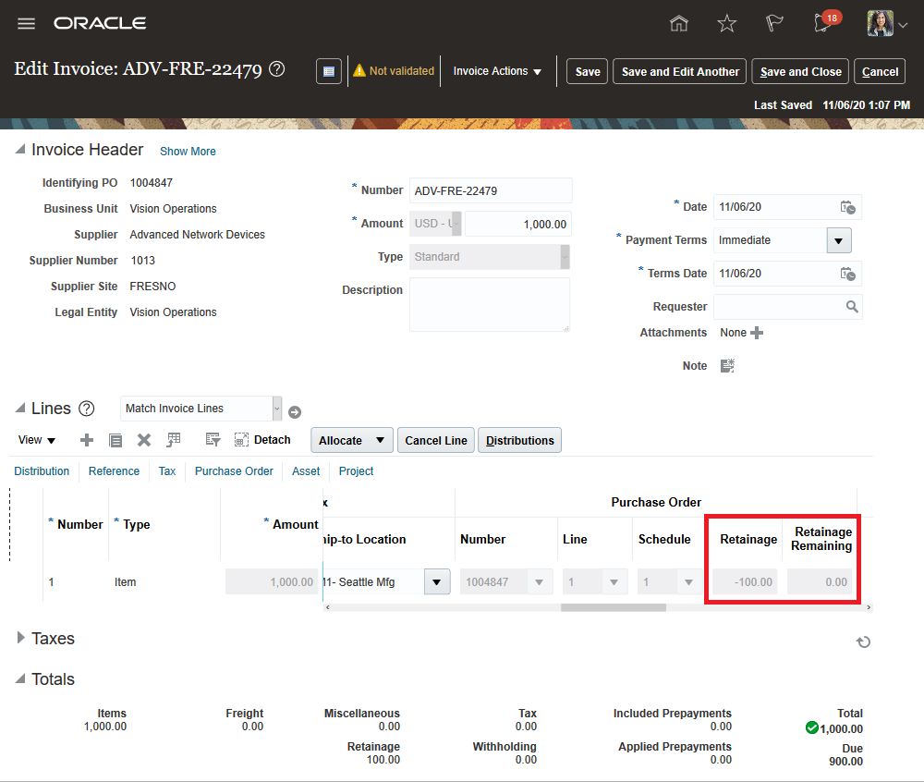Screen dimensions: 924x782
Task: Click the Oracle logo
Action: [x=100, y=24]
